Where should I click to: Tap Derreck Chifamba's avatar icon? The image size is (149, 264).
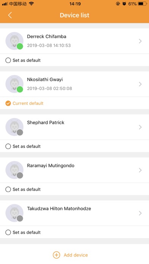pos(14,41)
